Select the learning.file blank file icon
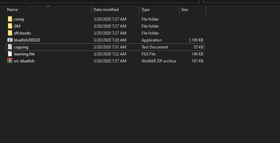The image size is (280, 143). 10,54
